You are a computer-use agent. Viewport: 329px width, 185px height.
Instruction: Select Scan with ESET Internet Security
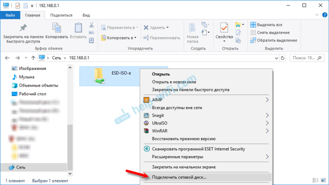coord(198,149)
